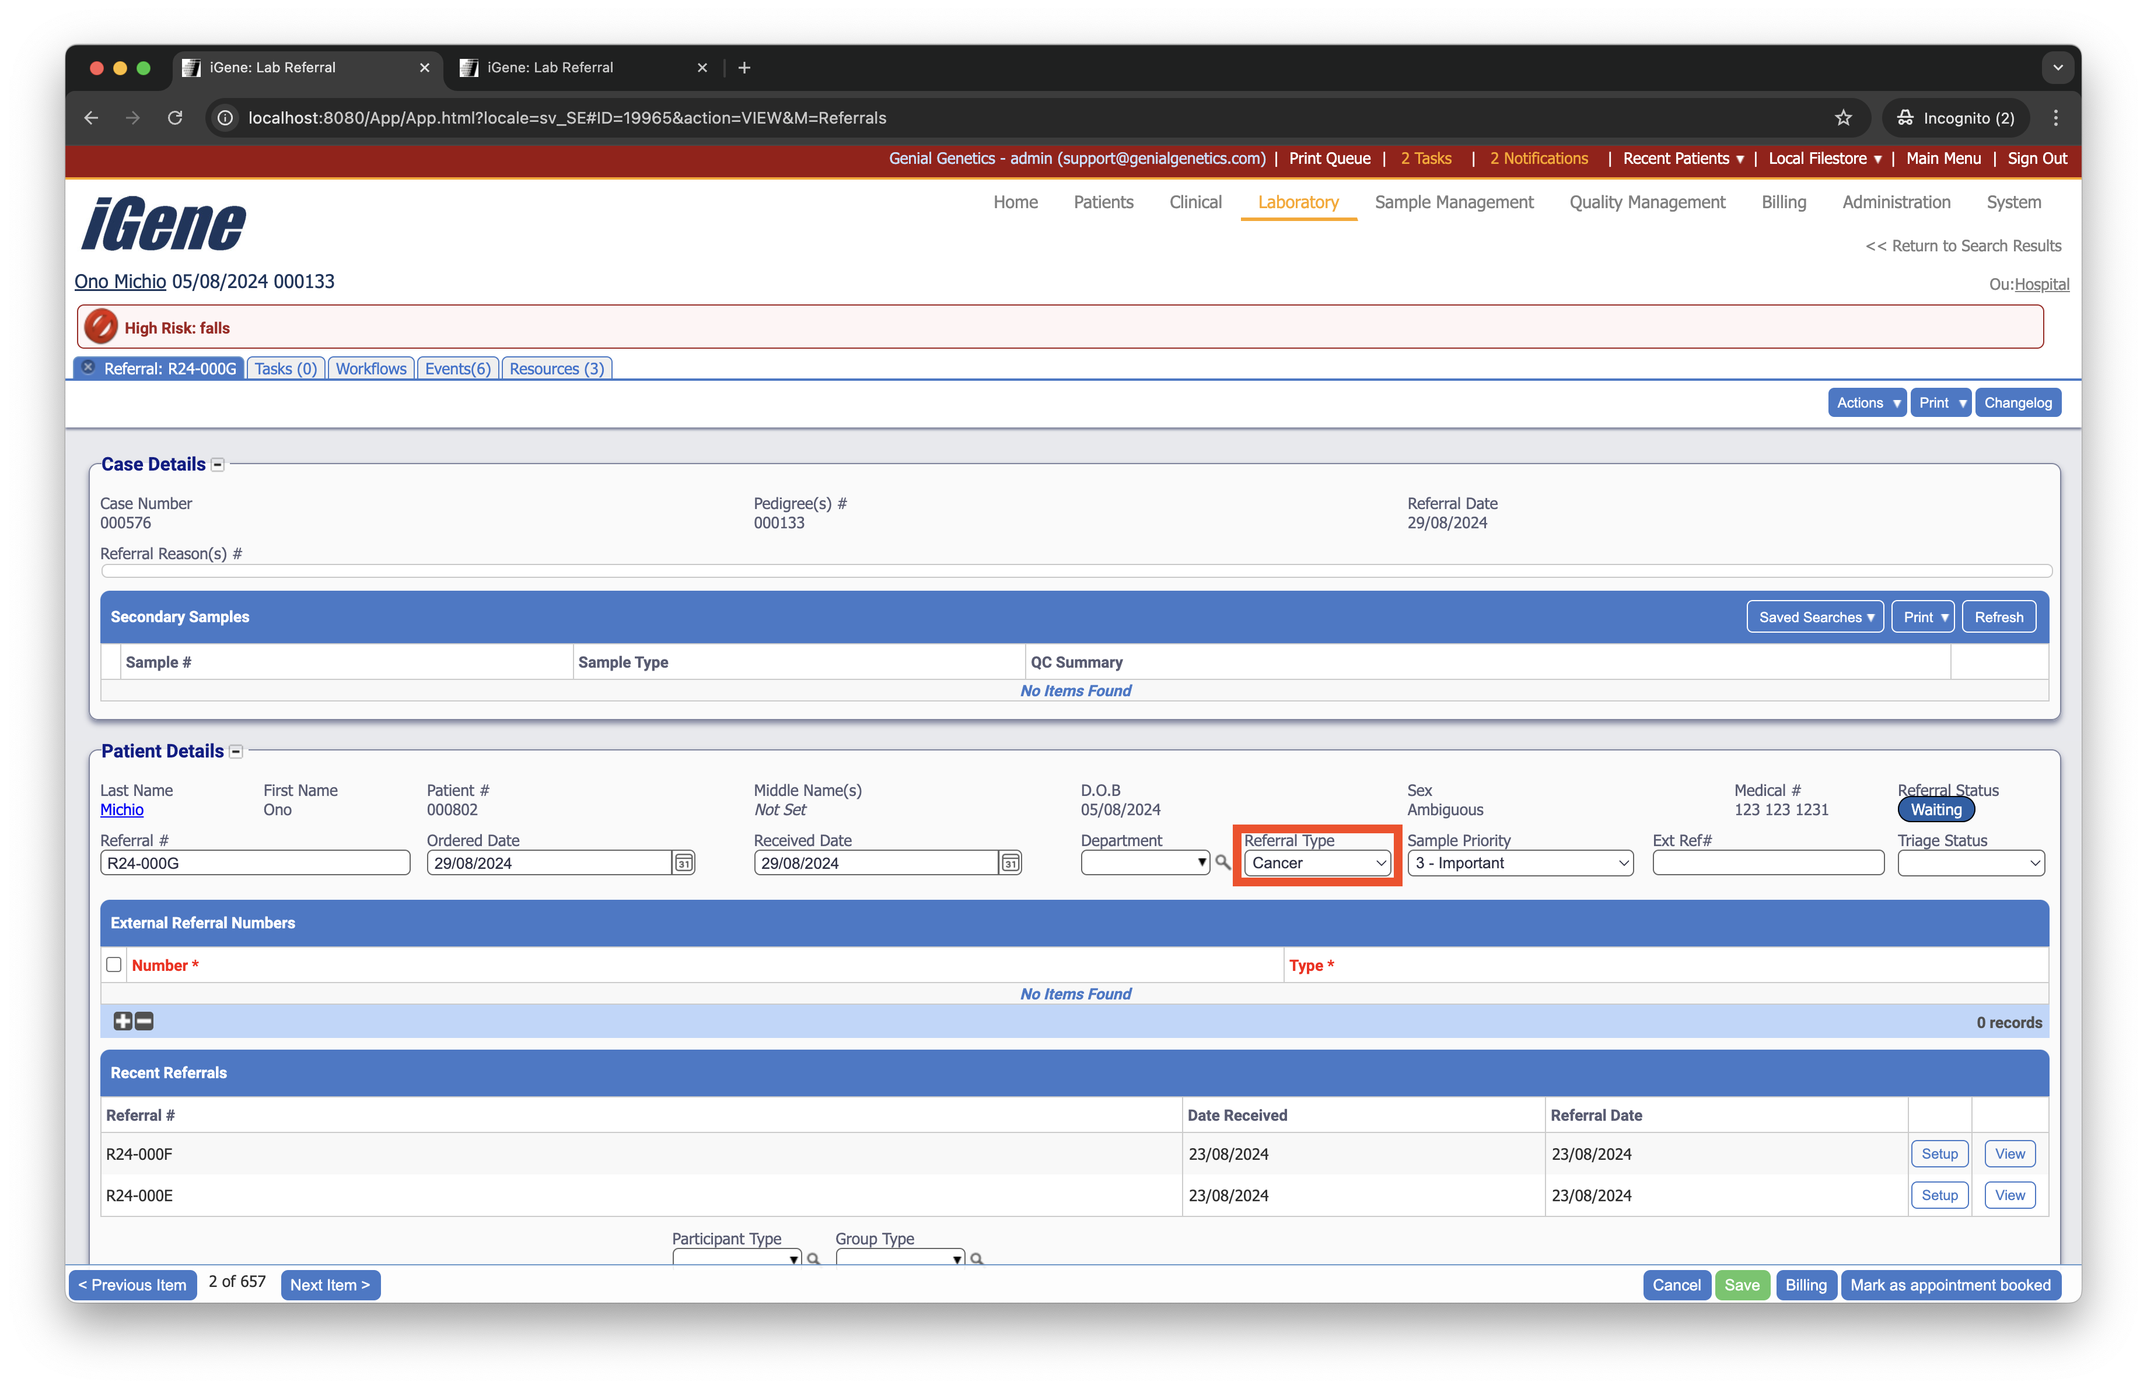Click the Ext Ref# input field
Screen dimensions: 2147x1389
[1767, 862]
